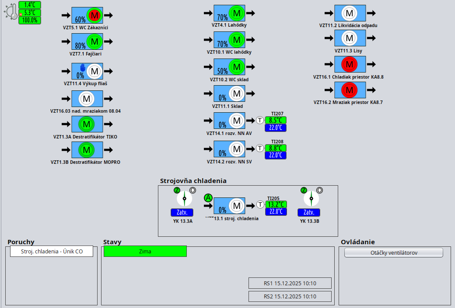Screen dimensions: 455x308
Task: Click the blue manual-mode hand on VZT11.4
Action: point(83,67)
